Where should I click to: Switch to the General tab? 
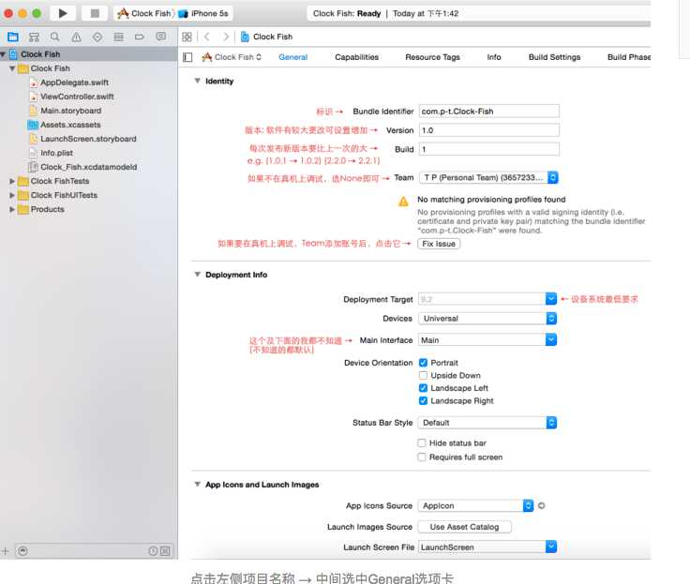tap(293, 57)
